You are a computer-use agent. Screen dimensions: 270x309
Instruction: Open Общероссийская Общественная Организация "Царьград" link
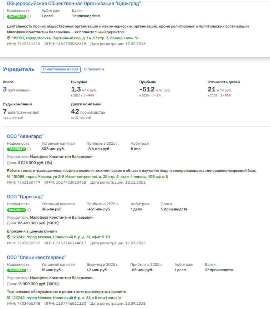click(x=74, y=4)
